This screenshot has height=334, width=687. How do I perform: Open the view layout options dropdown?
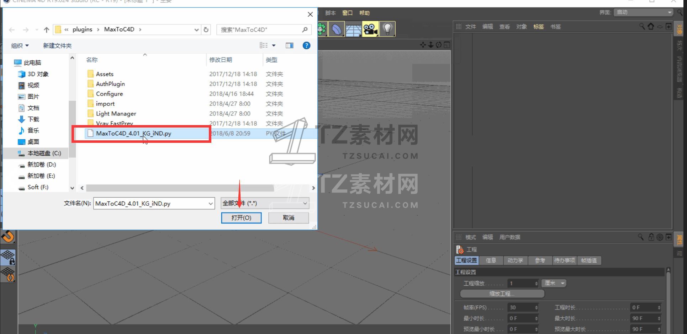274,45
